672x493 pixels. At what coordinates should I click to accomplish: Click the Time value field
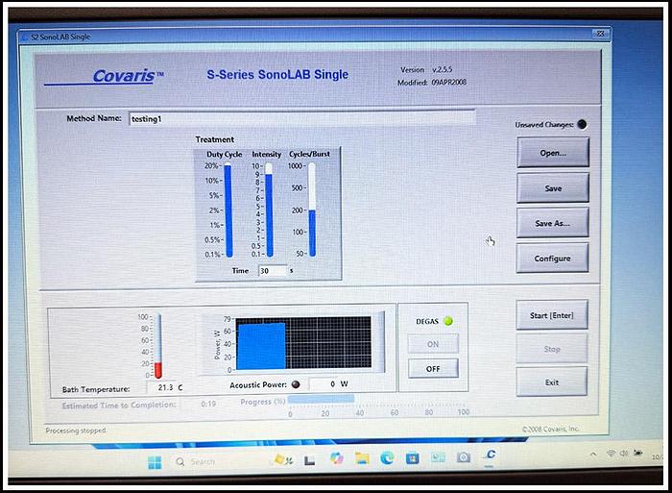[273, 271]
